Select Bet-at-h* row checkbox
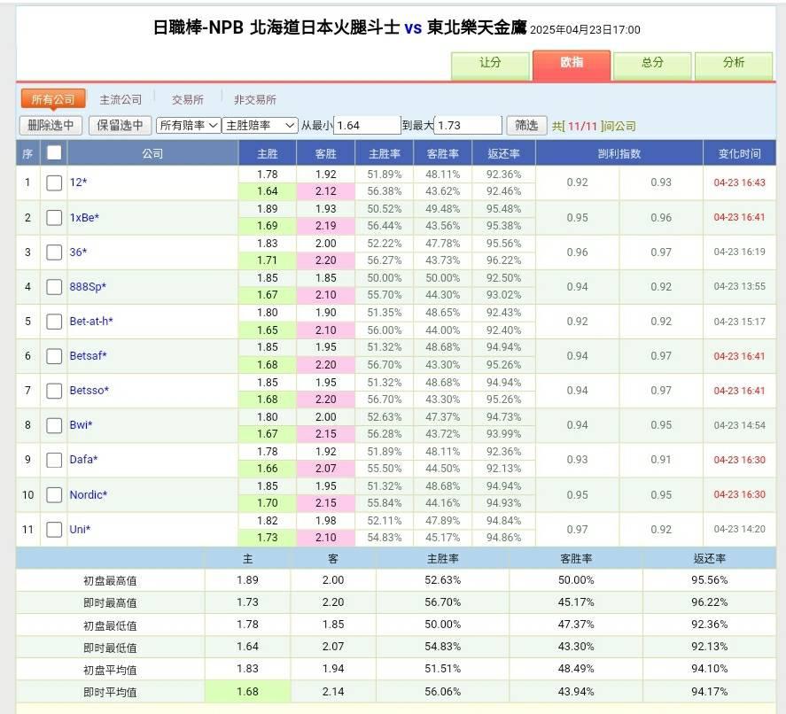 54,322
